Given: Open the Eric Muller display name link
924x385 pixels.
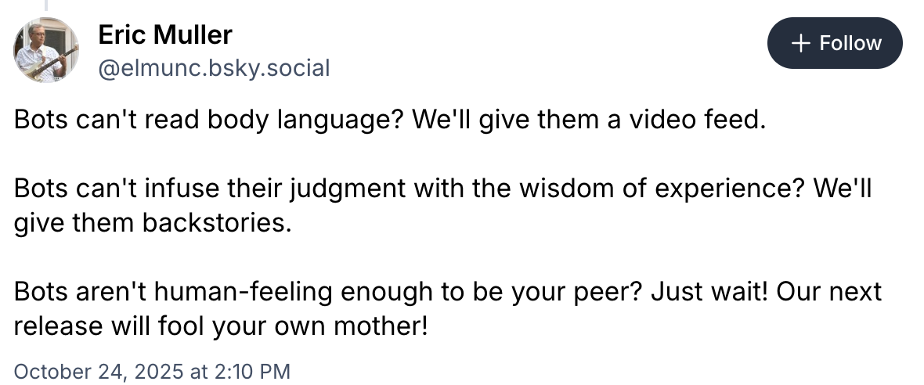Looking at the screenshot, I should [x=164, y=34].
